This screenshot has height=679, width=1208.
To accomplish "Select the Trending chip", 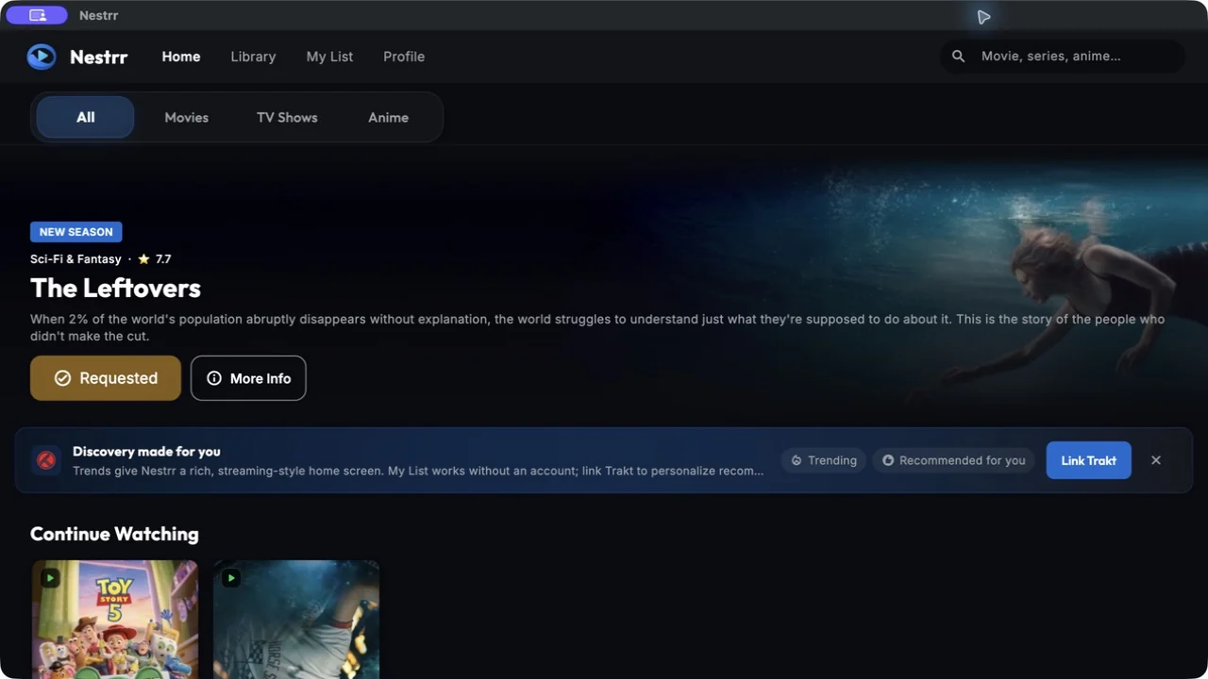I will tap(824, 460).
